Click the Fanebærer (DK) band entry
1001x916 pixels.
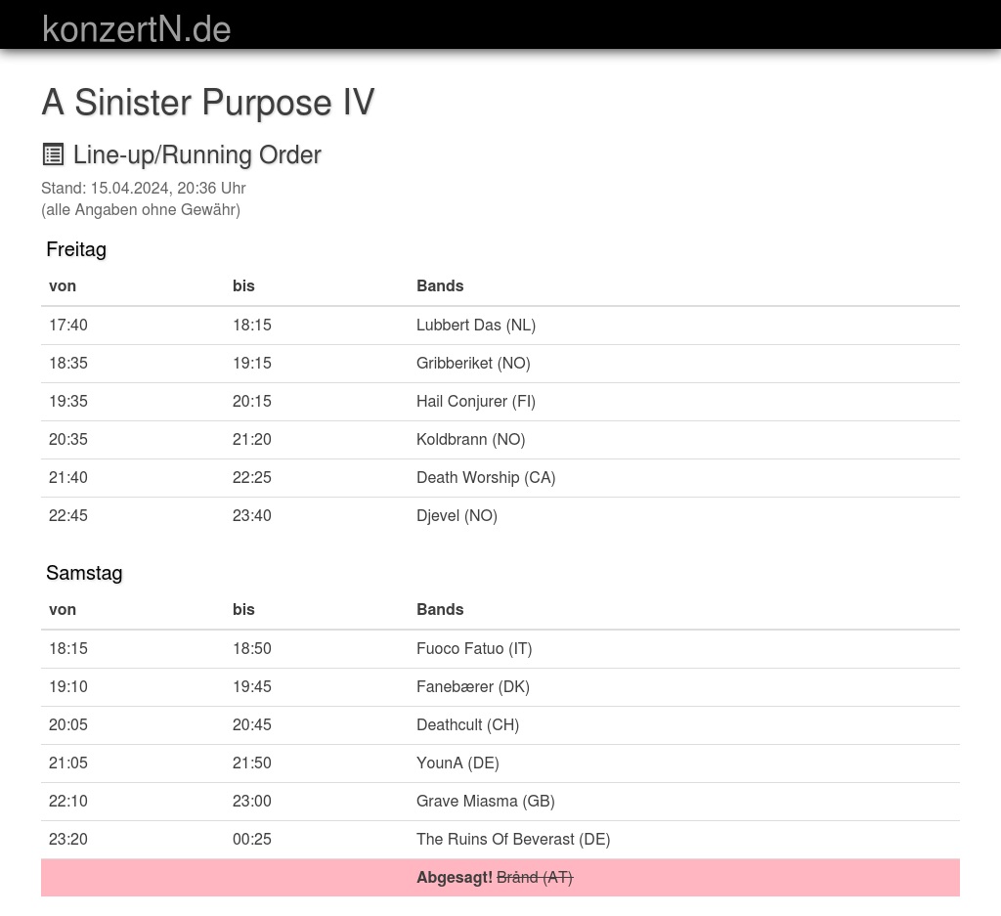472,686
